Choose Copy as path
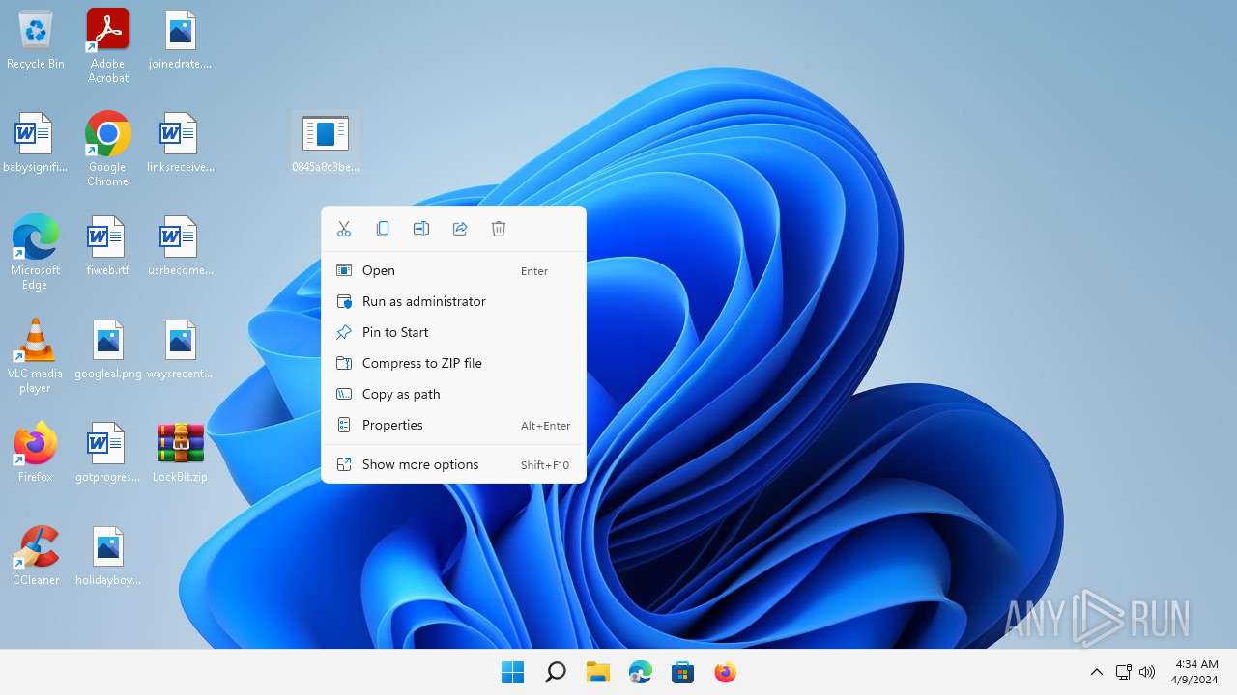 pyautogui.click(x=453, y=394)
